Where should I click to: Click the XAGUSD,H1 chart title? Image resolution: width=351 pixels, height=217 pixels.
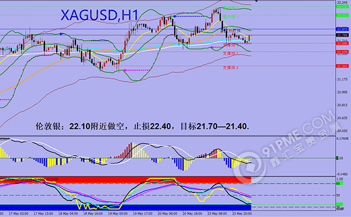click(99, 16)
